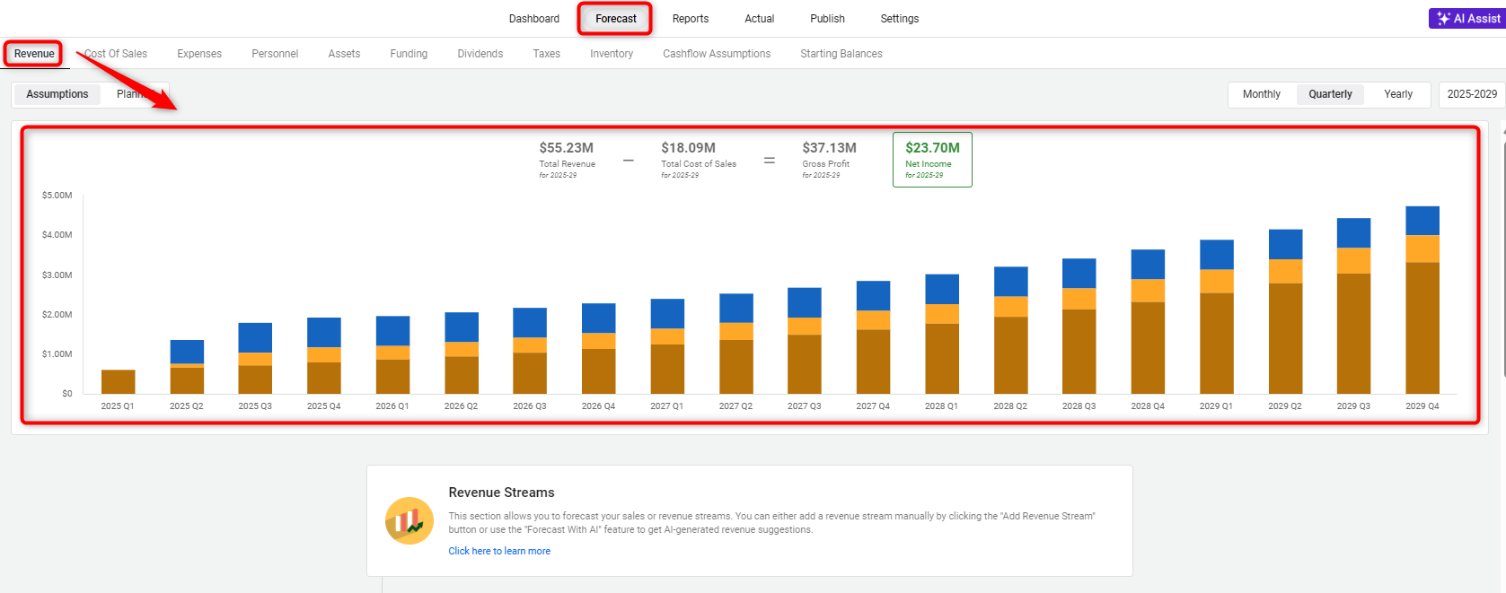Open the Starting Balances tab

[841, 54]
